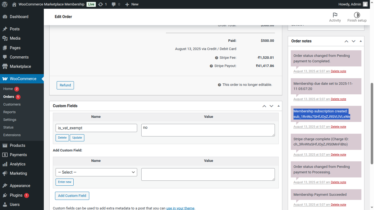Open the use in your theme link

(x=180, y=208)
